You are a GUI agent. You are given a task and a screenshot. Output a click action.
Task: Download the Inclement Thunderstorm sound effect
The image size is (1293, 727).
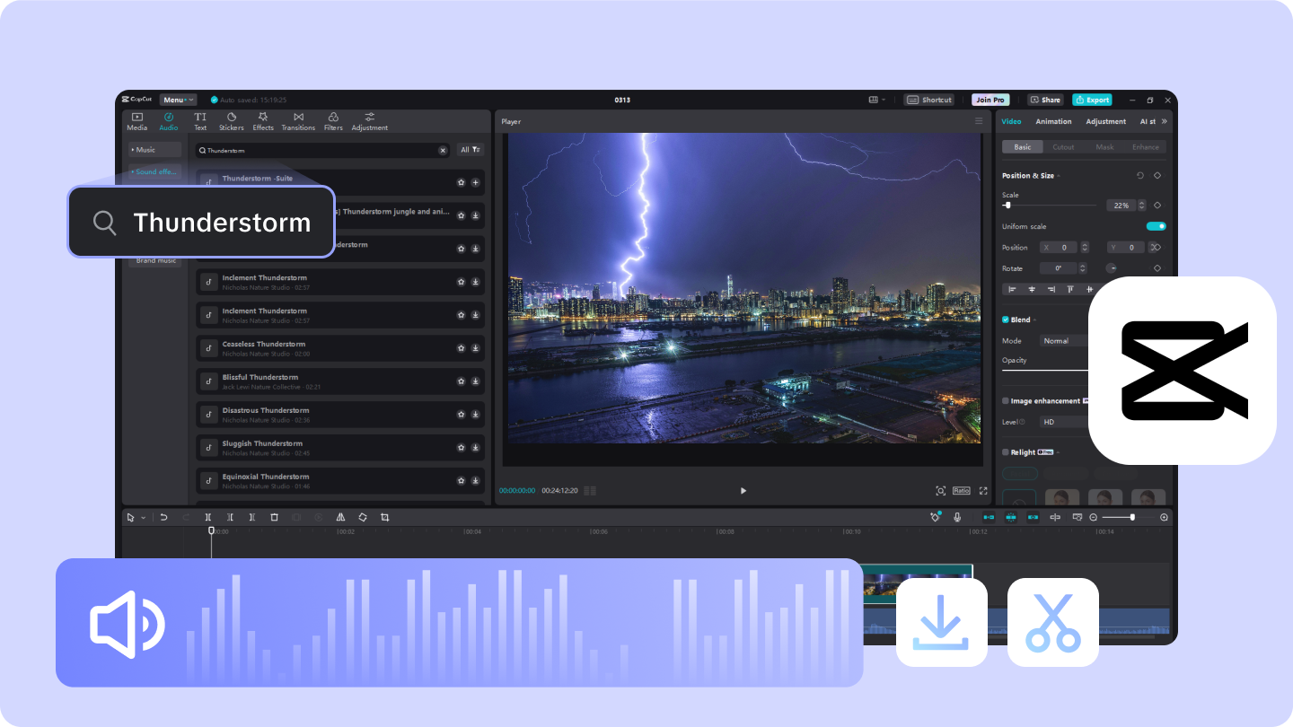point(476,281)
